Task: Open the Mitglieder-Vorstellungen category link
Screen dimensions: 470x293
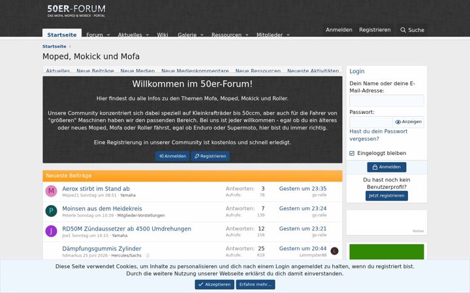Action: pyautogui.click(x=141, y=216)
